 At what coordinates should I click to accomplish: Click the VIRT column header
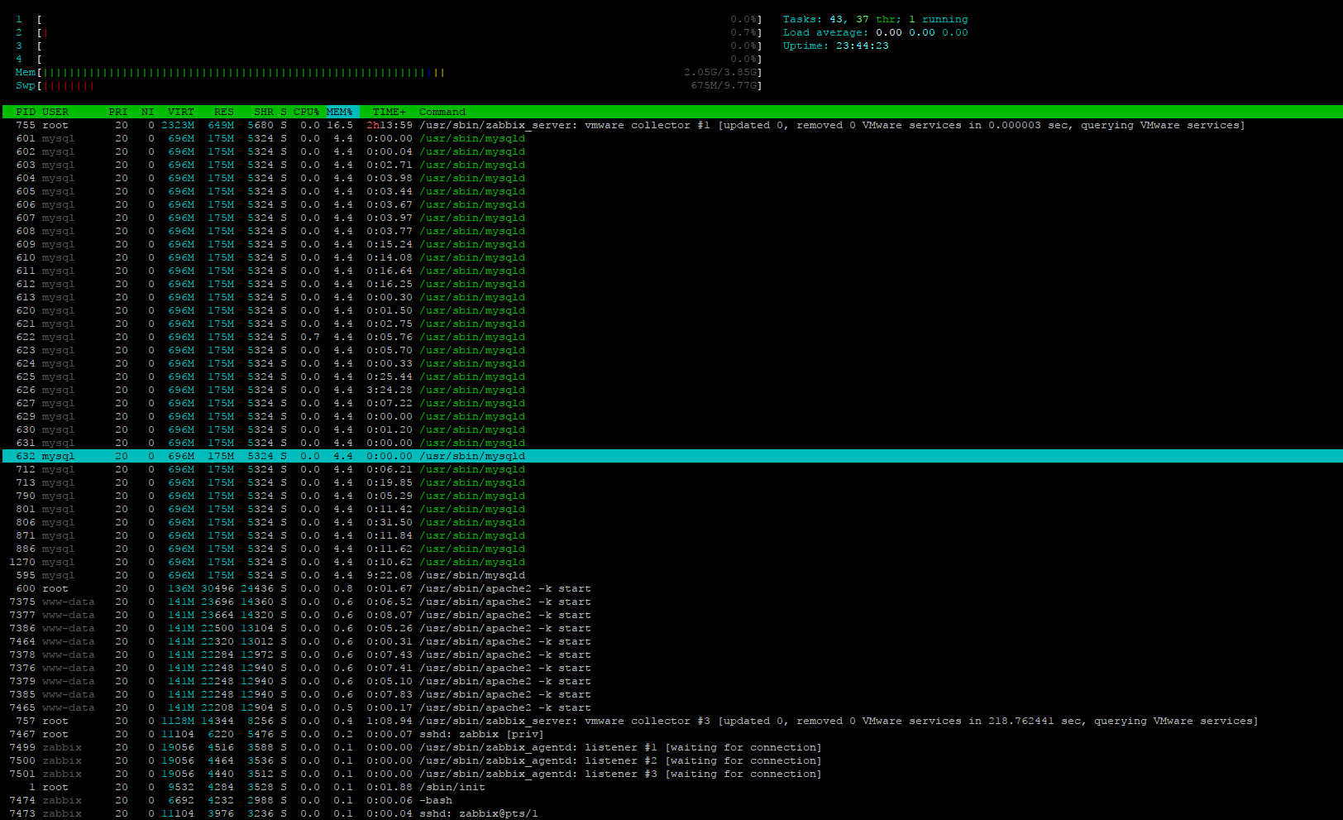click(180, 112)
